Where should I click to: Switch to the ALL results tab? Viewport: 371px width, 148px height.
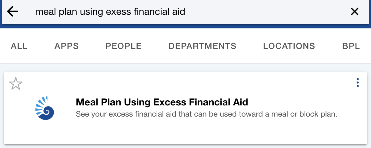pos(19,46)
